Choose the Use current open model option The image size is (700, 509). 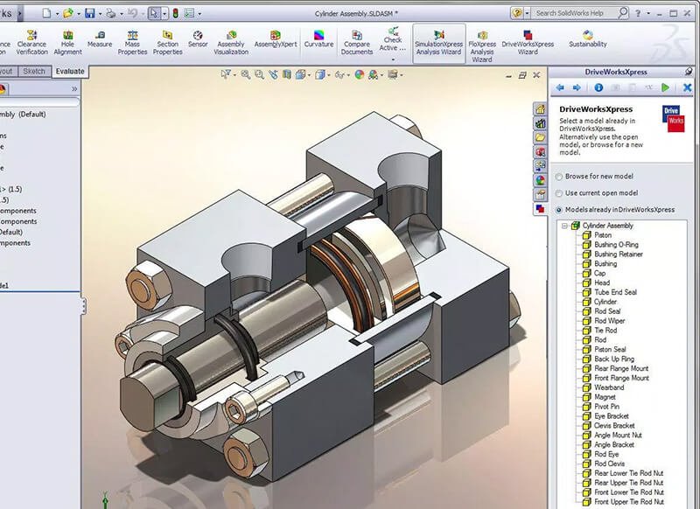[x=558, y=193]
